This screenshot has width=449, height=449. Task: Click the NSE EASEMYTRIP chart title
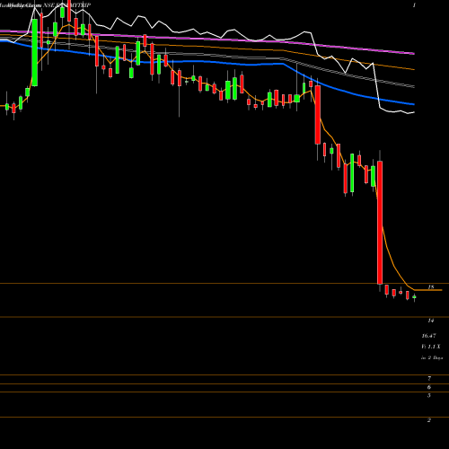[67, 5]
